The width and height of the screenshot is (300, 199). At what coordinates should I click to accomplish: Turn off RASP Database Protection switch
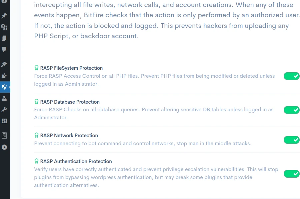click(291, 110)
